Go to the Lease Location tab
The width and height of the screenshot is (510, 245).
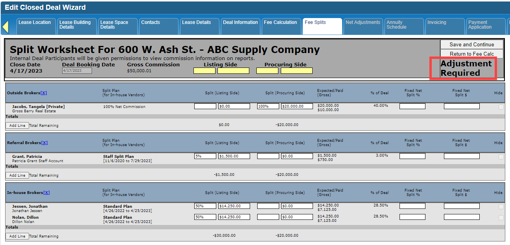(35, 26)
